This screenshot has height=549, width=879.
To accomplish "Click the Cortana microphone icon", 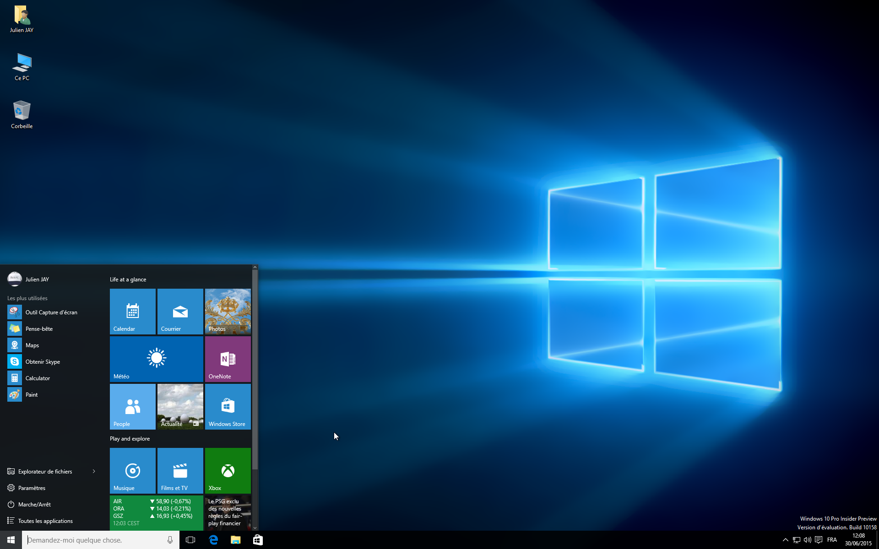I will point(170,540).
